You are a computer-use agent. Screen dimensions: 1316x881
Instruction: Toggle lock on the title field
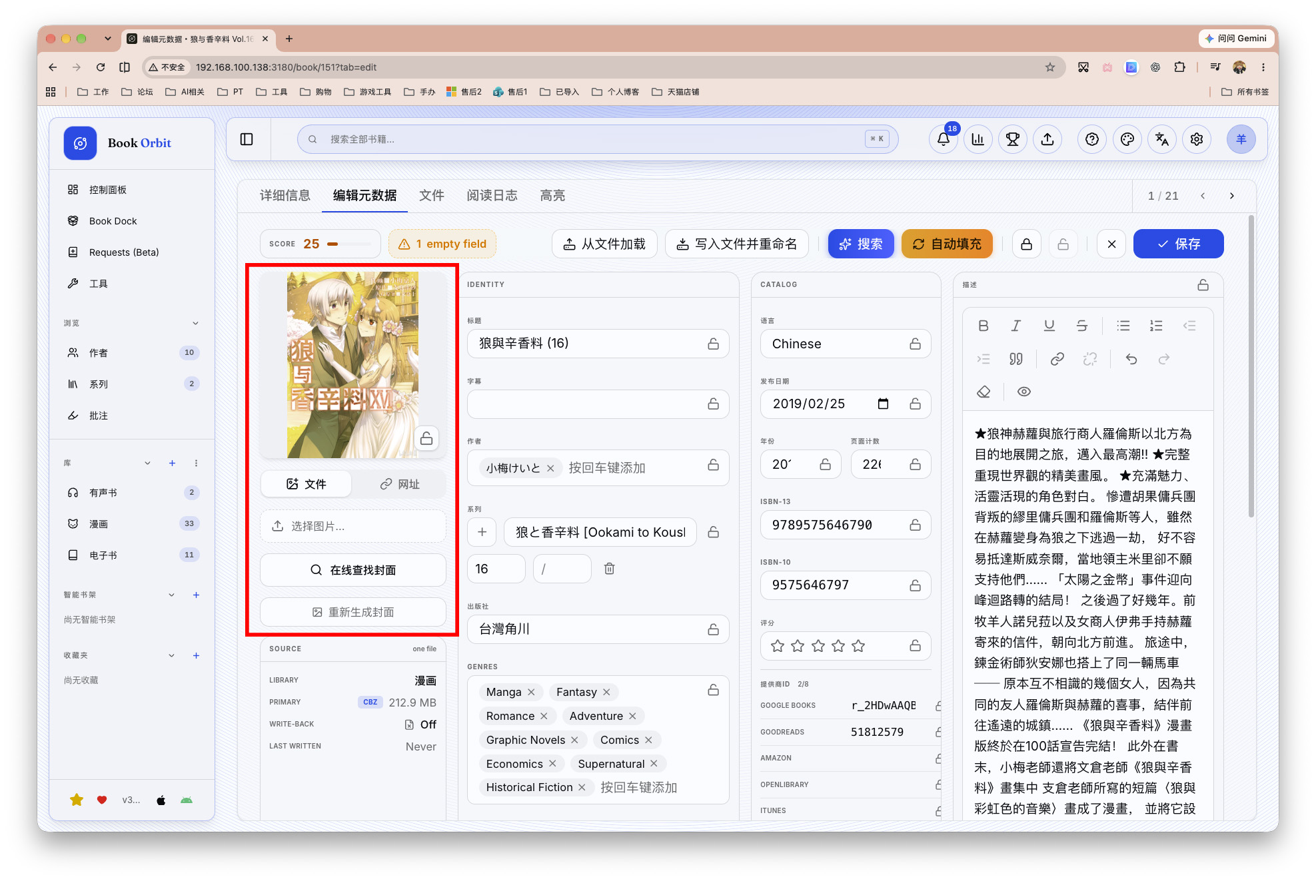tap(713, 344)
